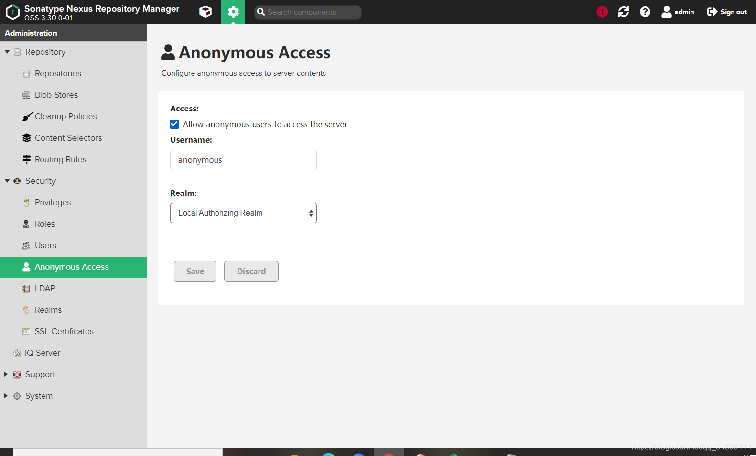
Task: Click the Support lifebuoy icon
Action: (x=17, y=374)
